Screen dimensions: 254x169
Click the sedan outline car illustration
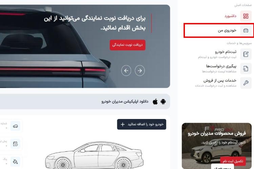click(x=94, y=155)
